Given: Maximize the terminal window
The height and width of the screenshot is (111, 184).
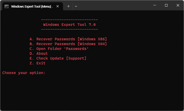Looking at the screenshot, I should pos(166,5).
